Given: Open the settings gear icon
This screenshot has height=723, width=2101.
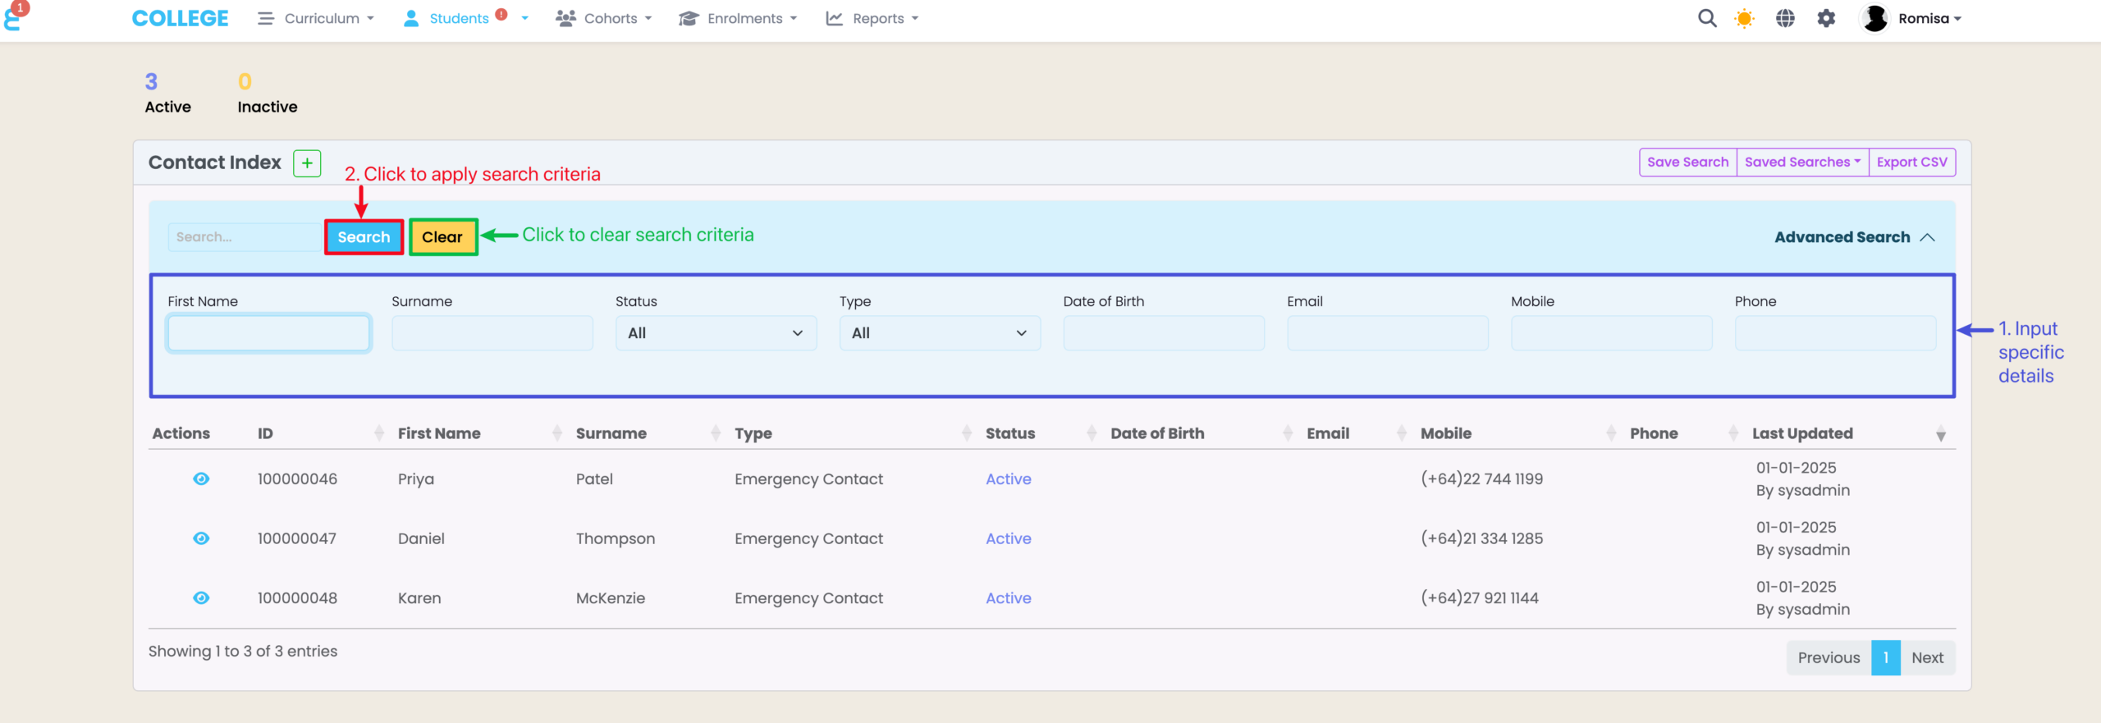Looking at the screenshot, I should (x=1826, y=18).
